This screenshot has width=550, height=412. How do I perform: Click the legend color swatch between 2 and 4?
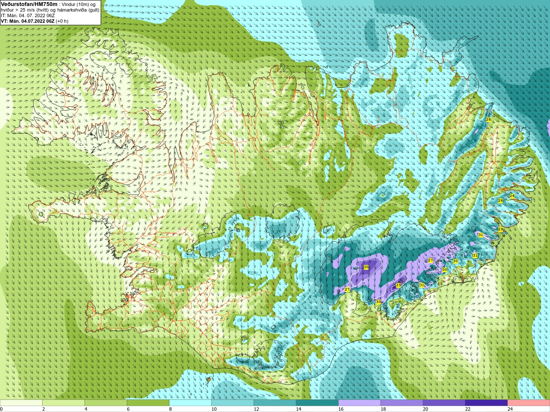click(63, 403)
